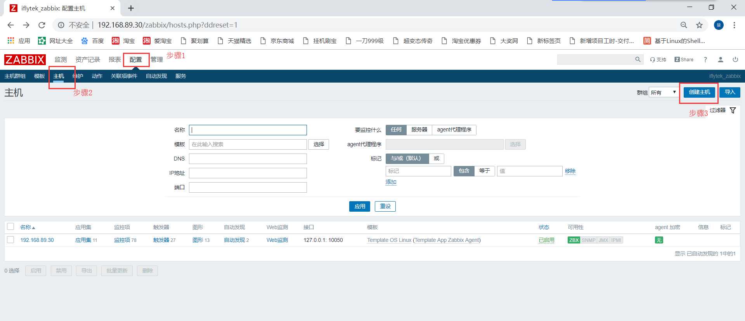Click the 导入 button

click(x=730, y=92)
